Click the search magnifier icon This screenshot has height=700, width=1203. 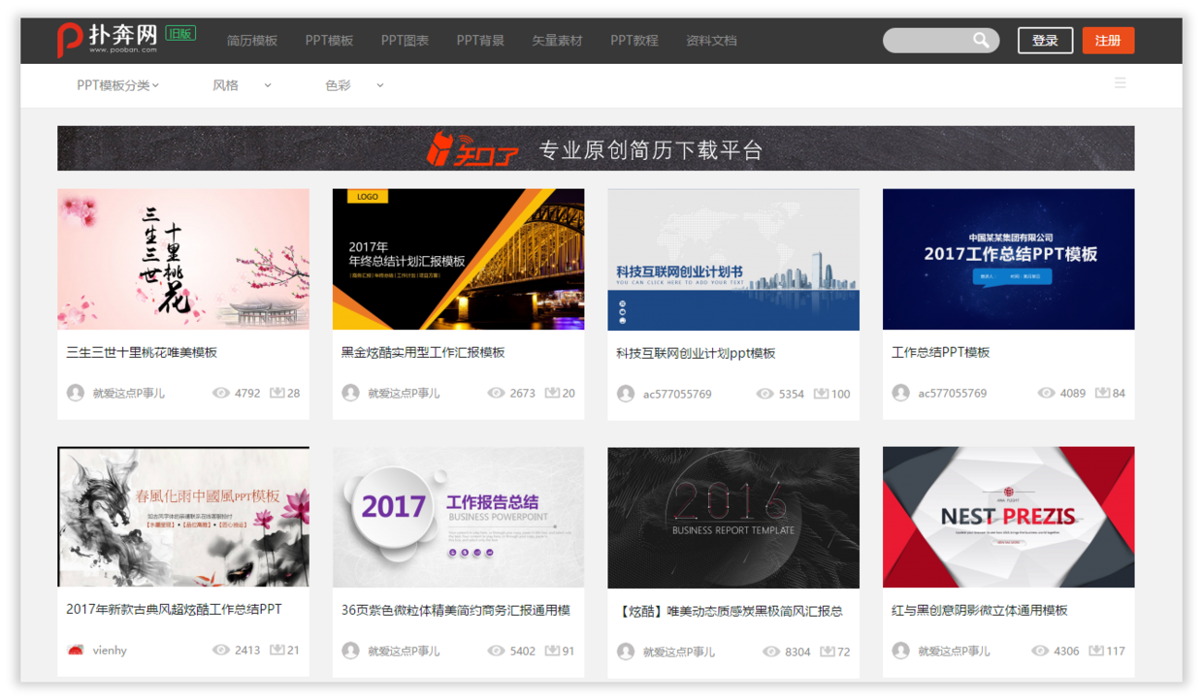(x=980, y=41)
